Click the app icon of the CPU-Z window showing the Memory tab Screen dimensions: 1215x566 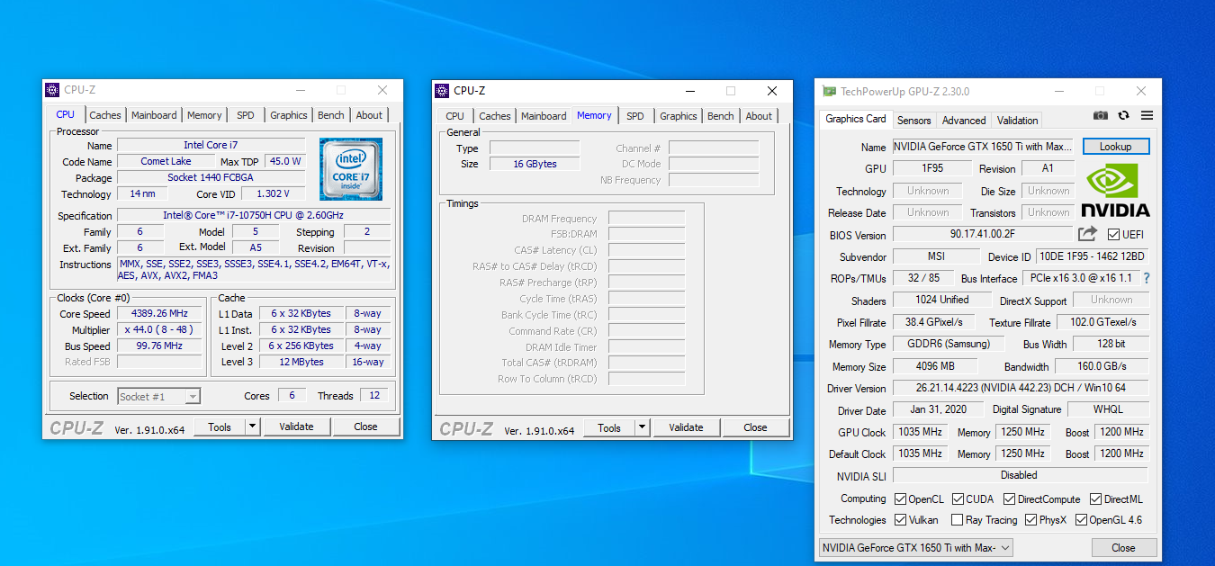pyautogui.click(x=442, y=90)
